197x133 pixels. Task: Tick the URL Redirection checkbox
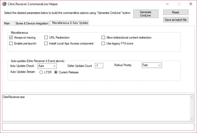pos(46,38)
